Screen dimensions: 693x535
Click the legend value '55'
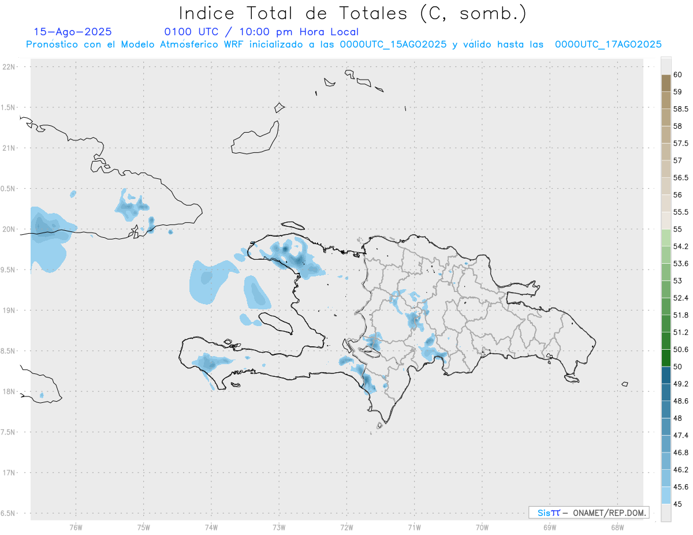coord(677,229)
